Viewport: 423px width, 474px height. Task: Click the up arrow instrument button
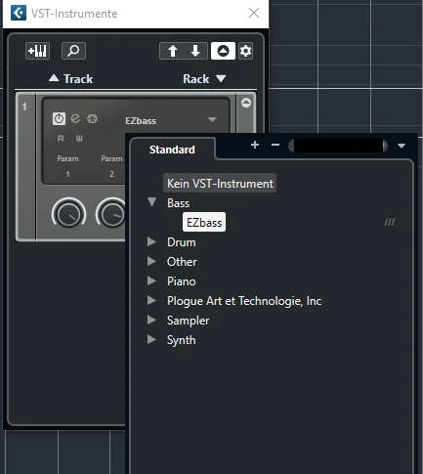coord(173,51)
